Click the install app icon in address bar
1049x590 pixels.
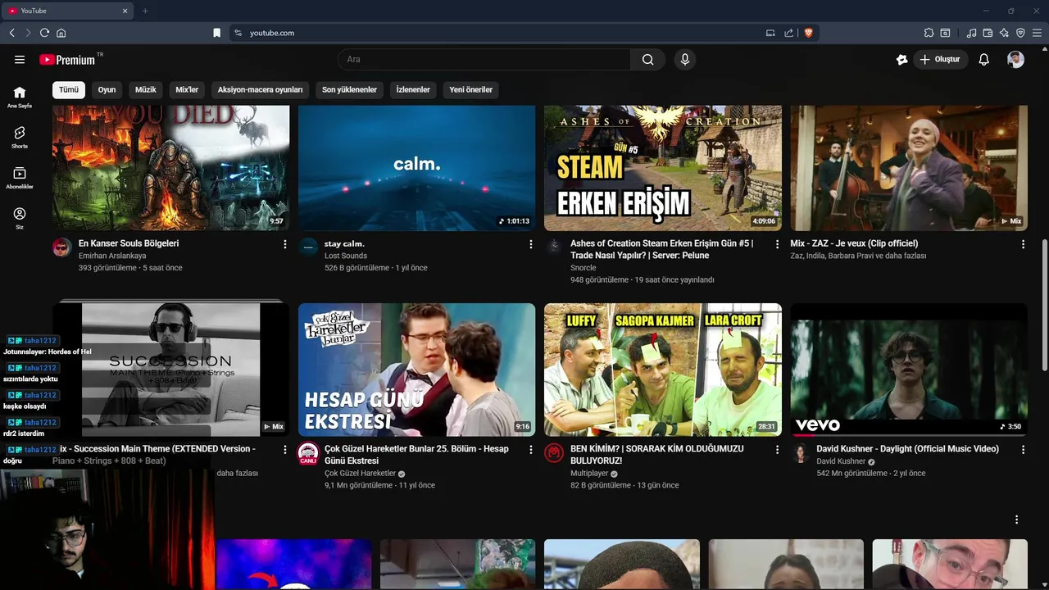770,33
